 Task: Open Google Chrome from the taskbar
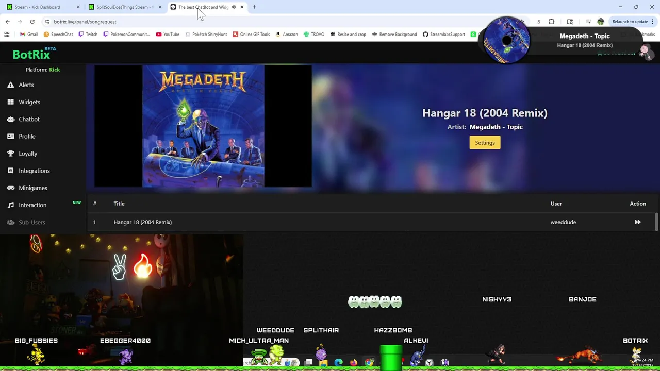coord(369,363)
